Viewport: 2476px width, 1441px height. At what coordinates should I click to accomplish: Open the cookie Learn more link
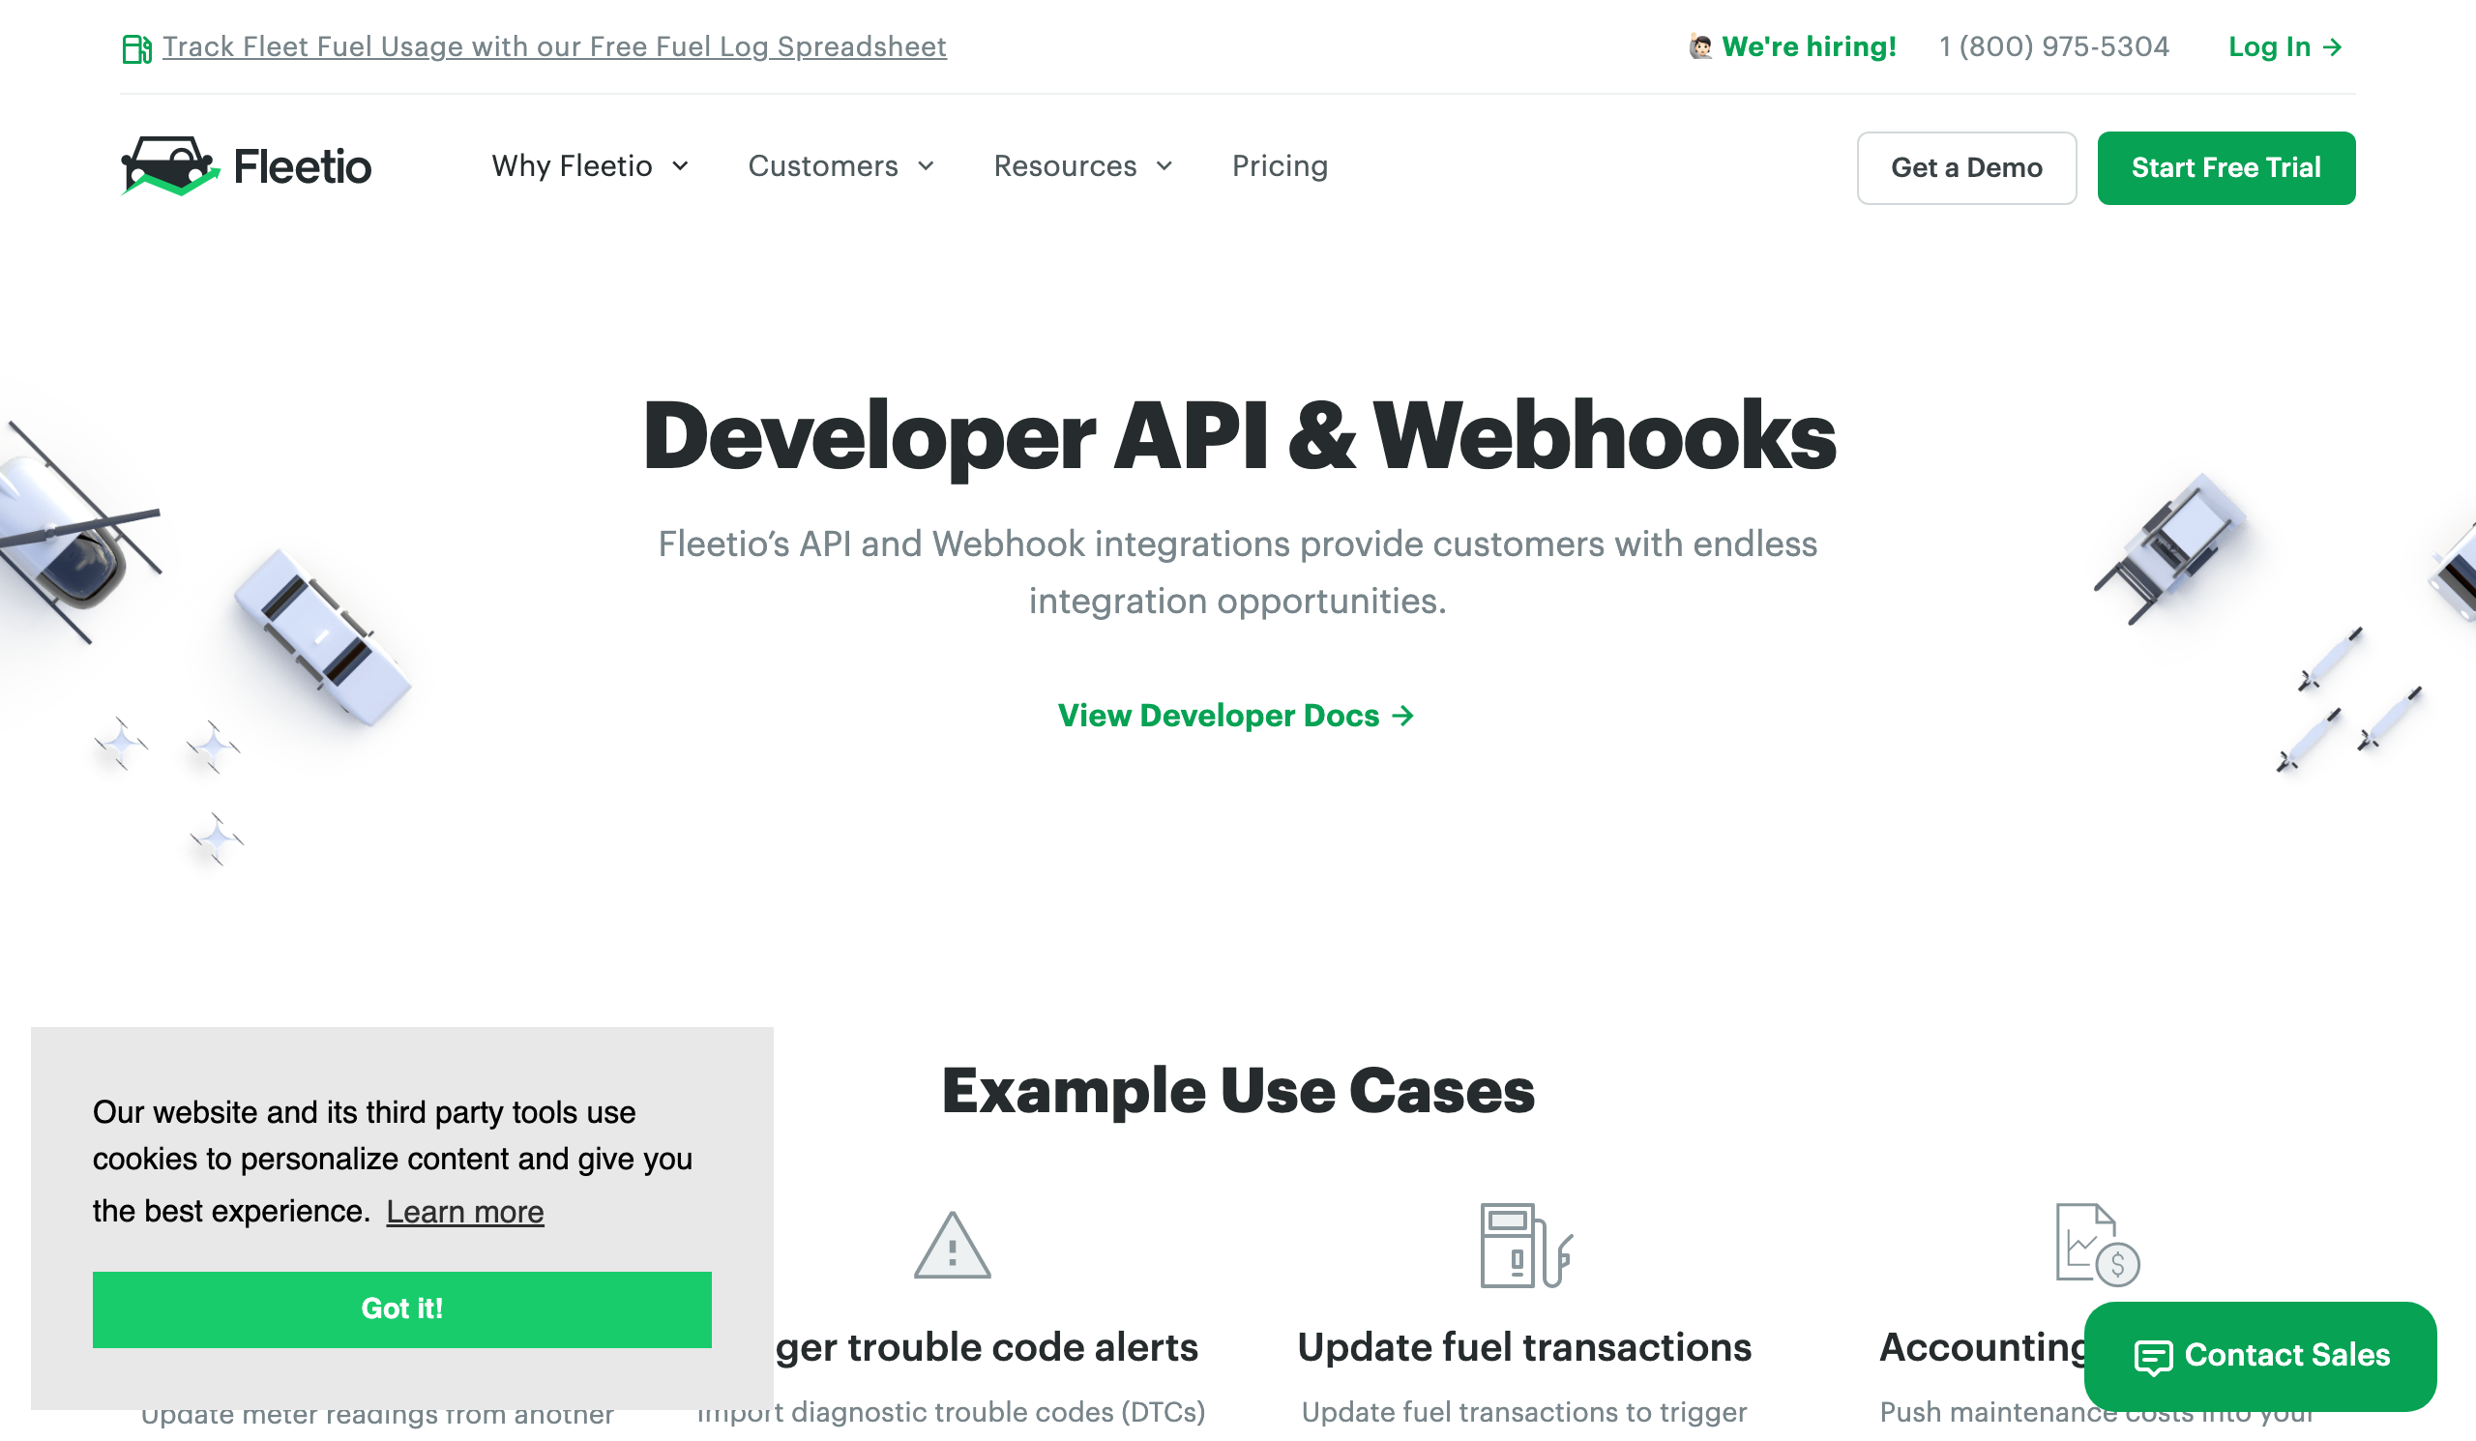pyautogui.click(x=465, y=1212)
